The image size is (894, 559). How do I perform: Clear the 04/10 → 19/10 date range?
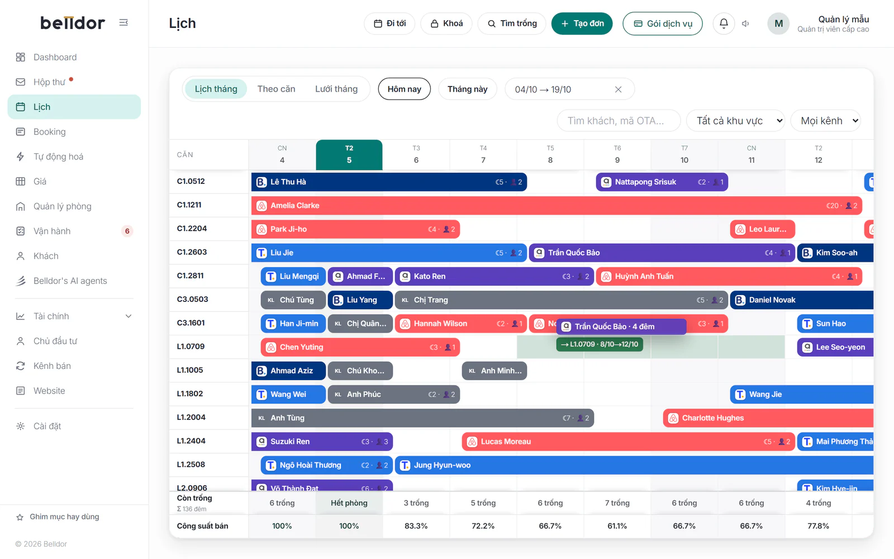[618, 89]
